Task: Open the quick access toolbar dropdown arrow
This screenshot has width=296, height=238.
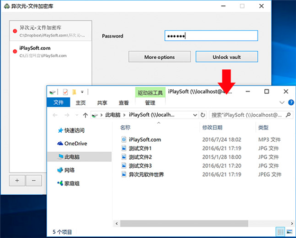Action: pyautogui.click(x=82, y=92)
